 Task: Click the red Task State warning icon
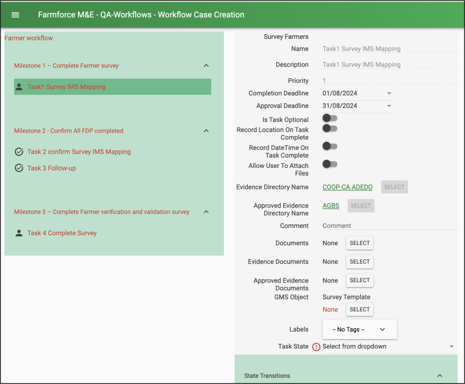317,347
